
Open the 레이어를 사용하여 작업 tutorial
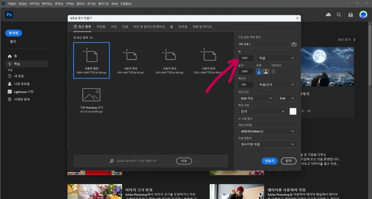point(287,190)
